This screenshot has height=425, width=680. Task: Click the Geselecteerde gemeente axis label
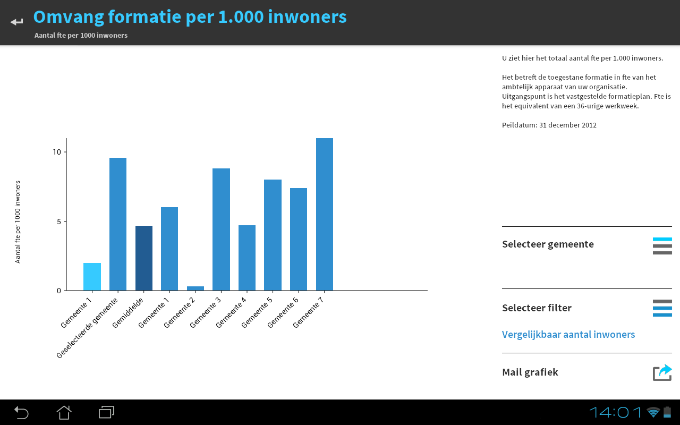(x=87, y=327)
